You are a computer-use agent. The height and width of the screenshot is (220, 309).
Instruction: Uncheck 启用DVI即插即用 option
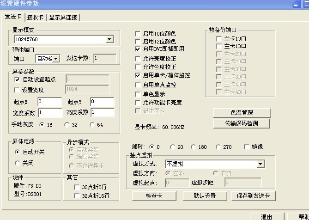138,49
